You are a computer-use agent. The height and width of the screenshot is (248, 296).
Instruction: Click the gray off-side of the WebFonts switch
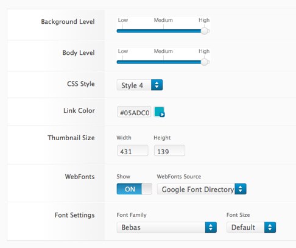click(x=147, y=189)
